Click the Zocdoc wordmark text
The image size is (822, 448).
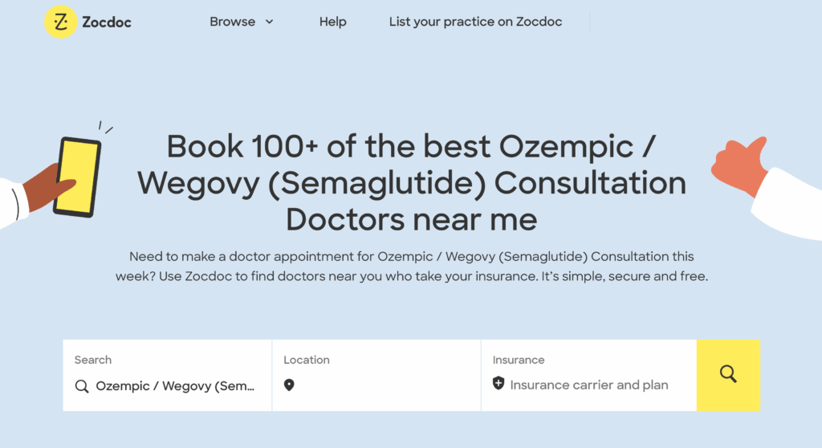[x=107, y=22]
